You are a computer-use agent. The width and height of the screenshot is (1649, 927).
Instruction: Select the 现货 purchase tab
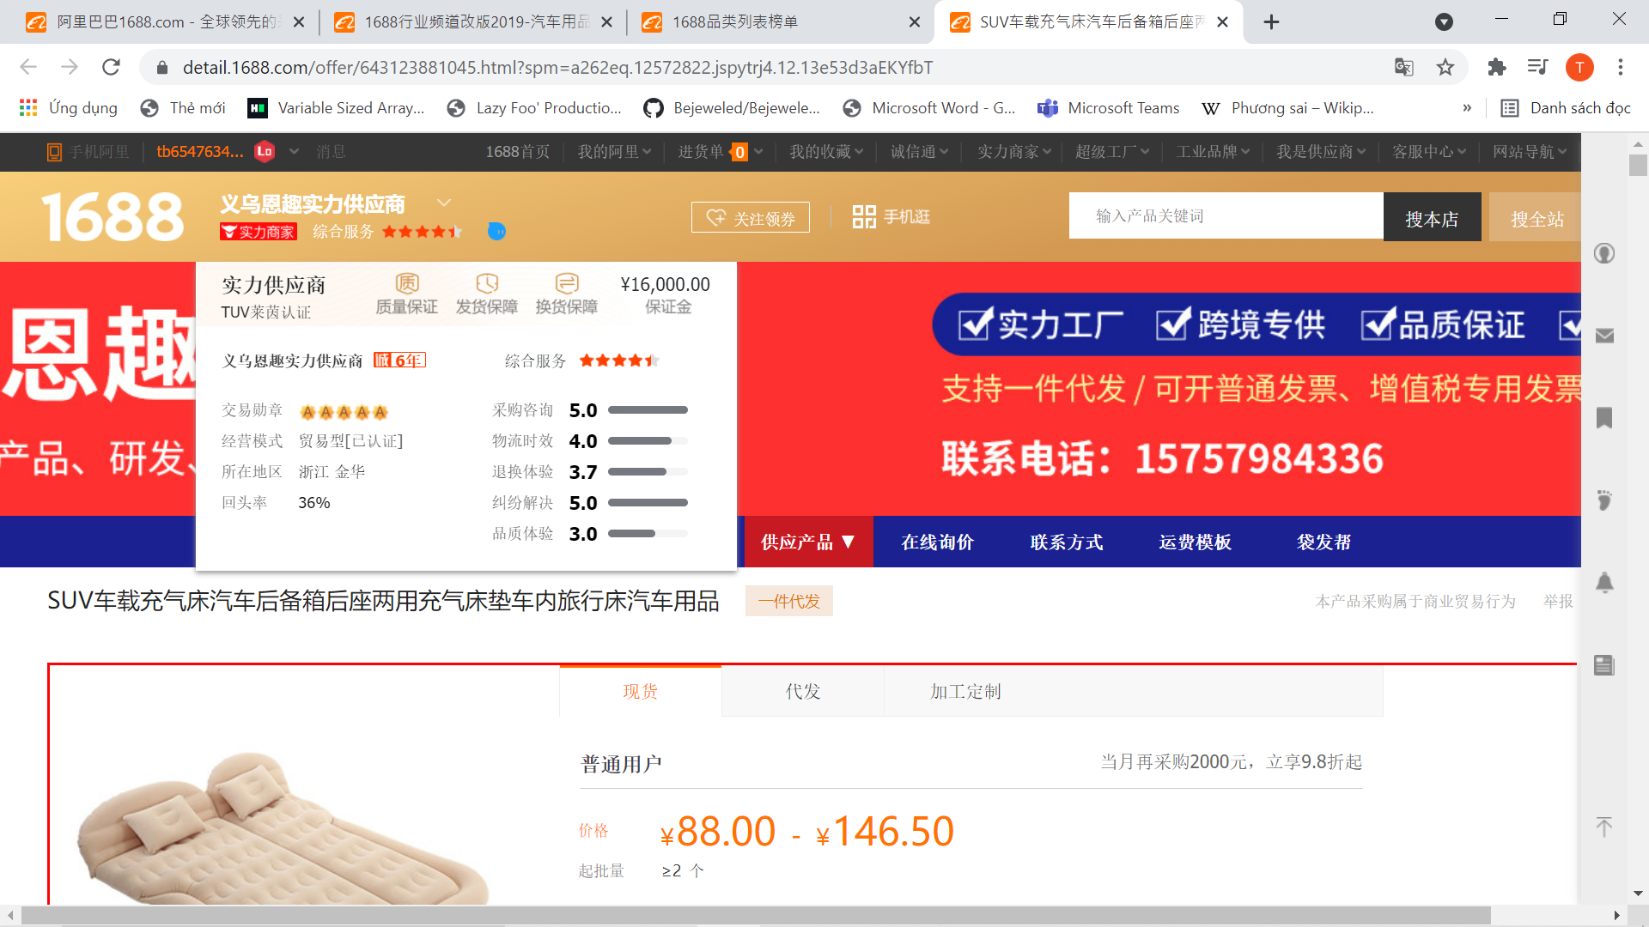[x=641, y=692]
